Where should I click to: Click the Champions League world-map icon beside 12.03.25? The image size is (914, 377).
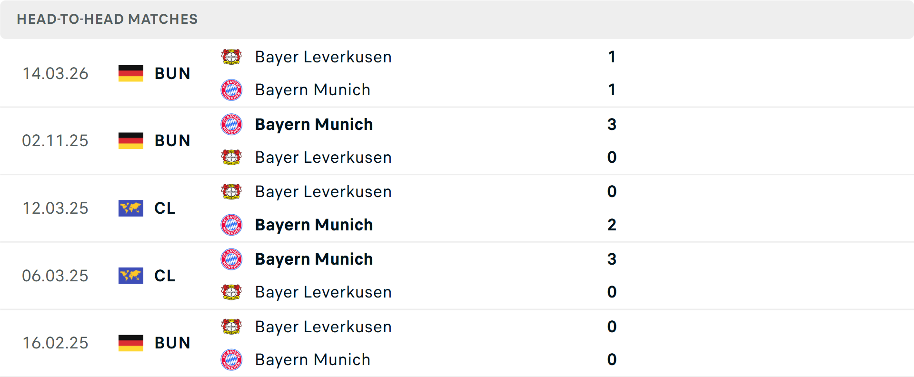[130, 208]
